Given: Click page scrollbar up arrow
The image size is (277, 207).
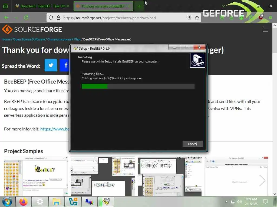Looking at the screenshot, I should [x=275, y=25].
